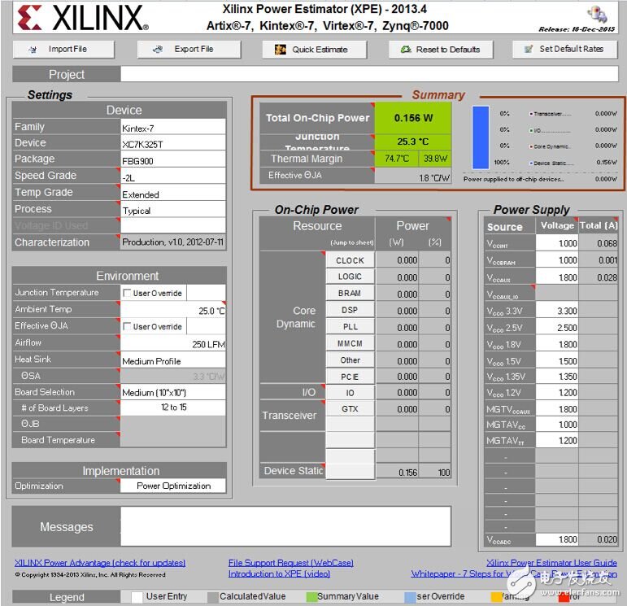Jump to the GTX transceiver sheet
627x606 pixels.
(350, 409)
